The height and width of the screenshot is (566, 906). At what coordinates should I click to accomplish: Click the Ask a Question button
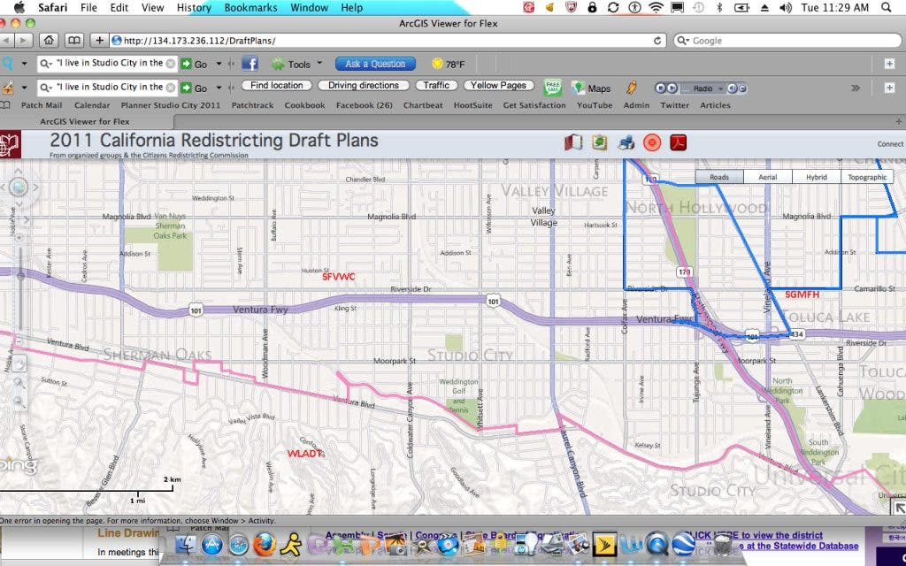click(375, 64)
